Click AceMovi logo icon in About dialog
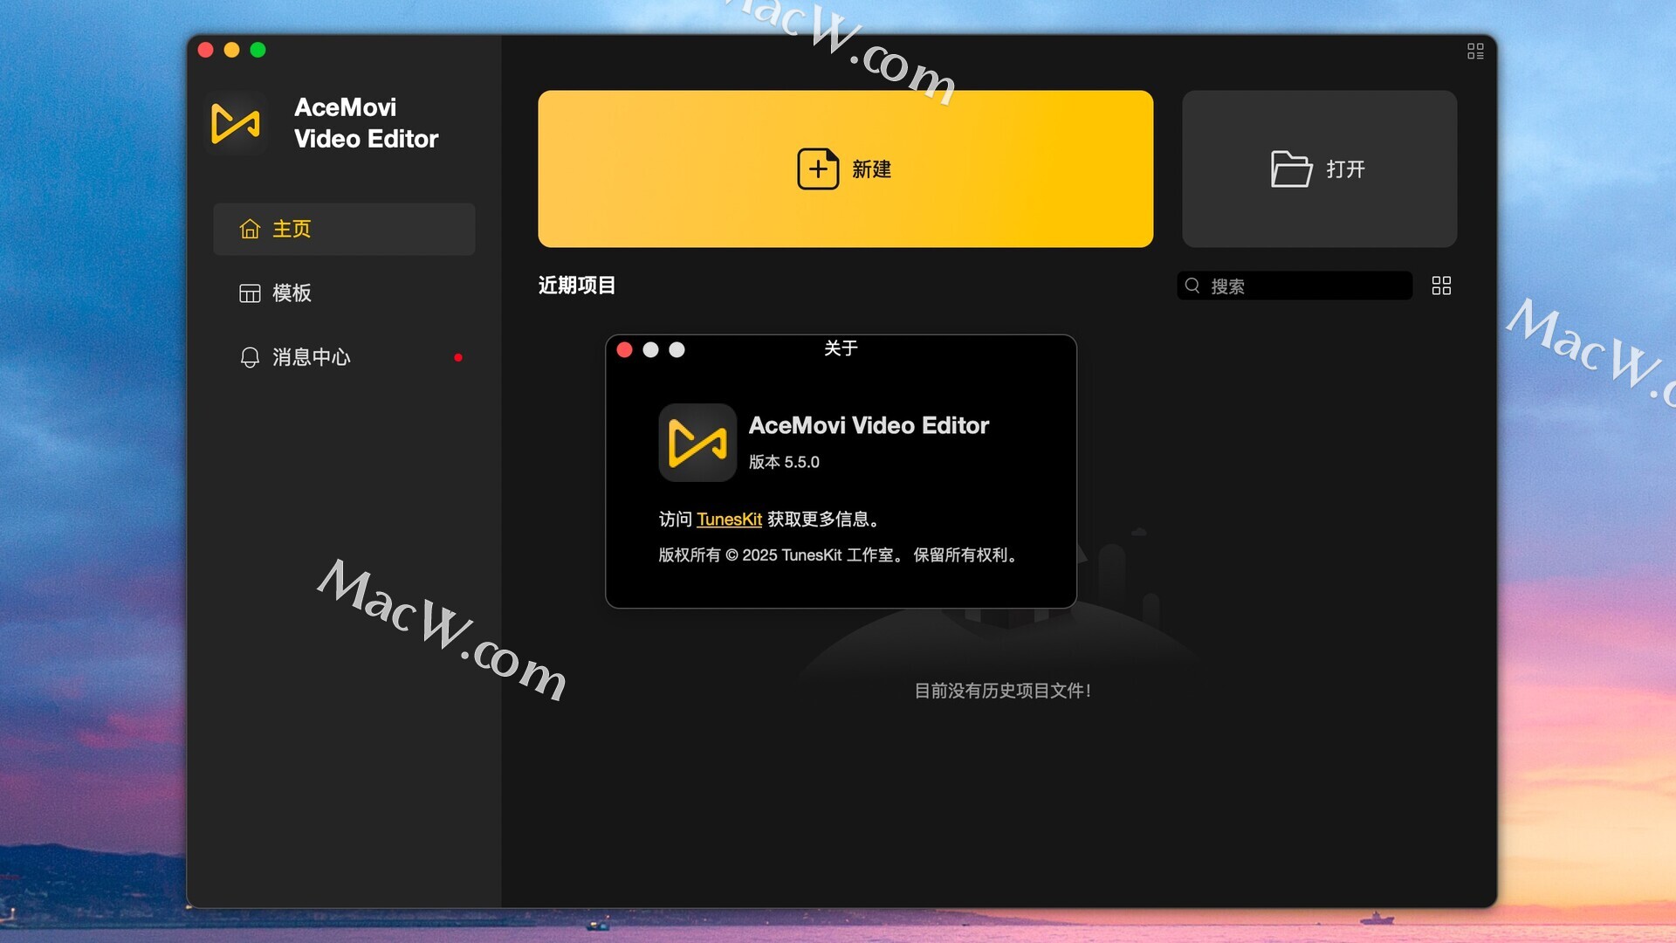This screenshot has height=943, width=1676. coord(697,443)
